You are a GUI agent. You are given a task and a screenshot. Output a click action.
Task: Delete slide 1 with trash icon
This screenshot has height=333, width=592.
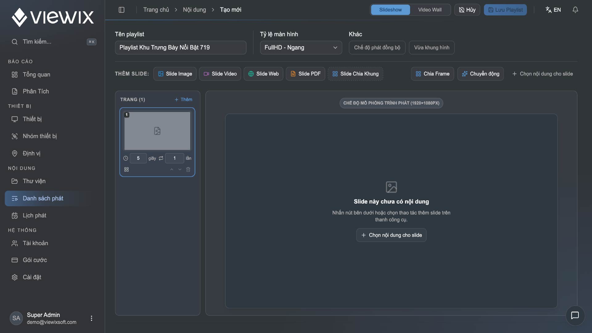[x=188, y=170]
